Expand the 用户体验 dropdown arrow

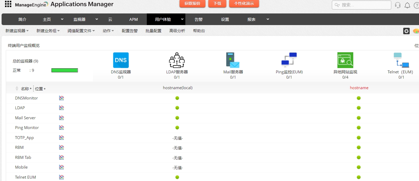pyautogui.click(x=182, y=19)
